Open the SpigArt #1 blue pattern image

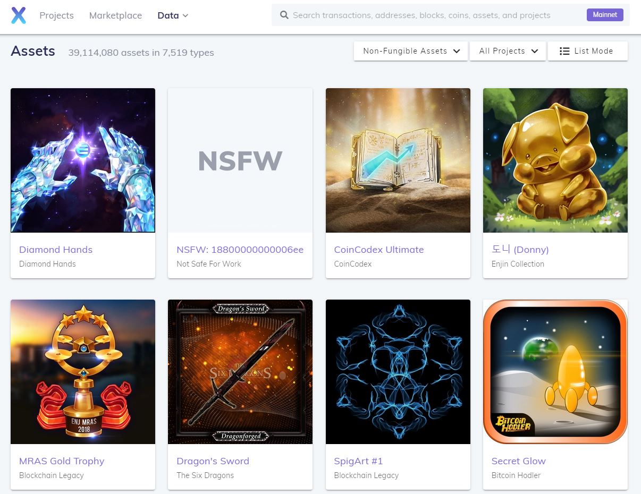coord(398,372)
